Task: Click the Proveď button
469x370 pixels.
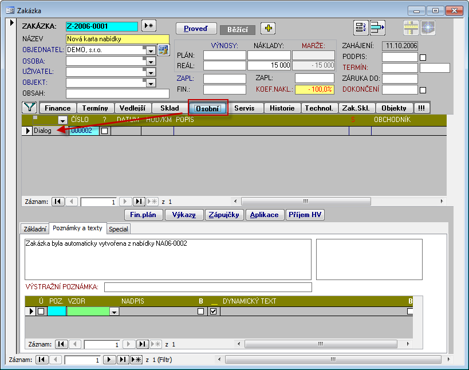Action: 196,29
